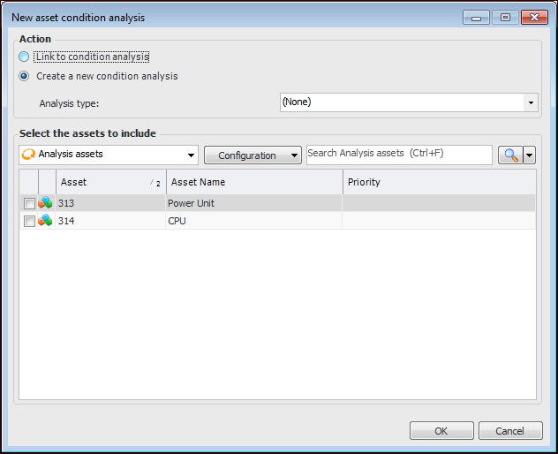This screenshot has width=558, height=454.
Task: Click the Search Analysis assets field
Action: coord(399,155)
